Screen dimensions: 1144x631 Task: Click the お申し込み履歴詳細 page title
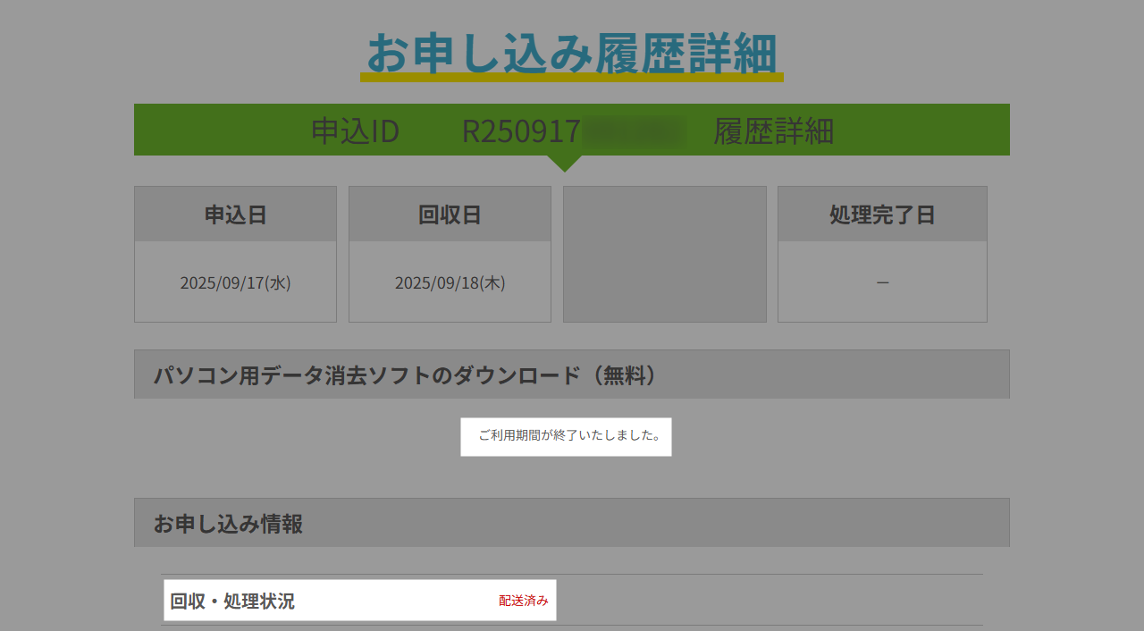coord(571,52)
